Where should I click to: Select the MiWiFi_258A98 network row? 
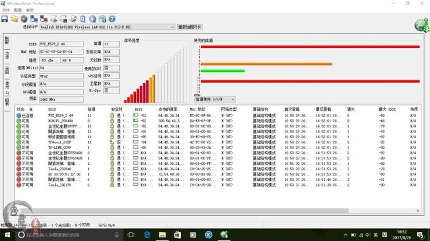(217, 120)
